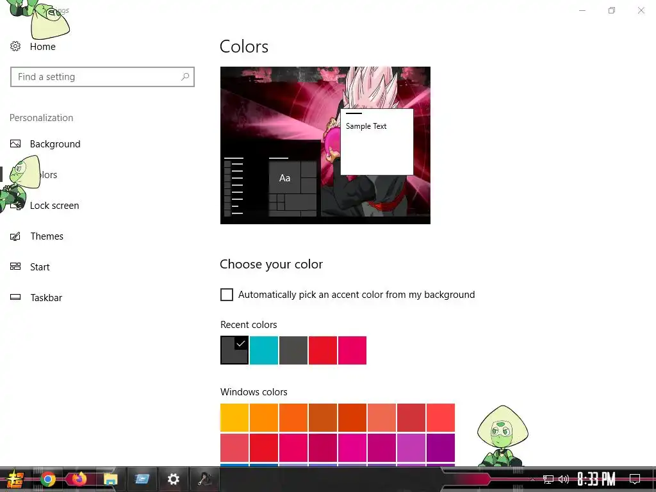The width and height of the screenshot is (656, 492).
Task: Click the magnifier icon in the search box
Action: tap(185, 77)
